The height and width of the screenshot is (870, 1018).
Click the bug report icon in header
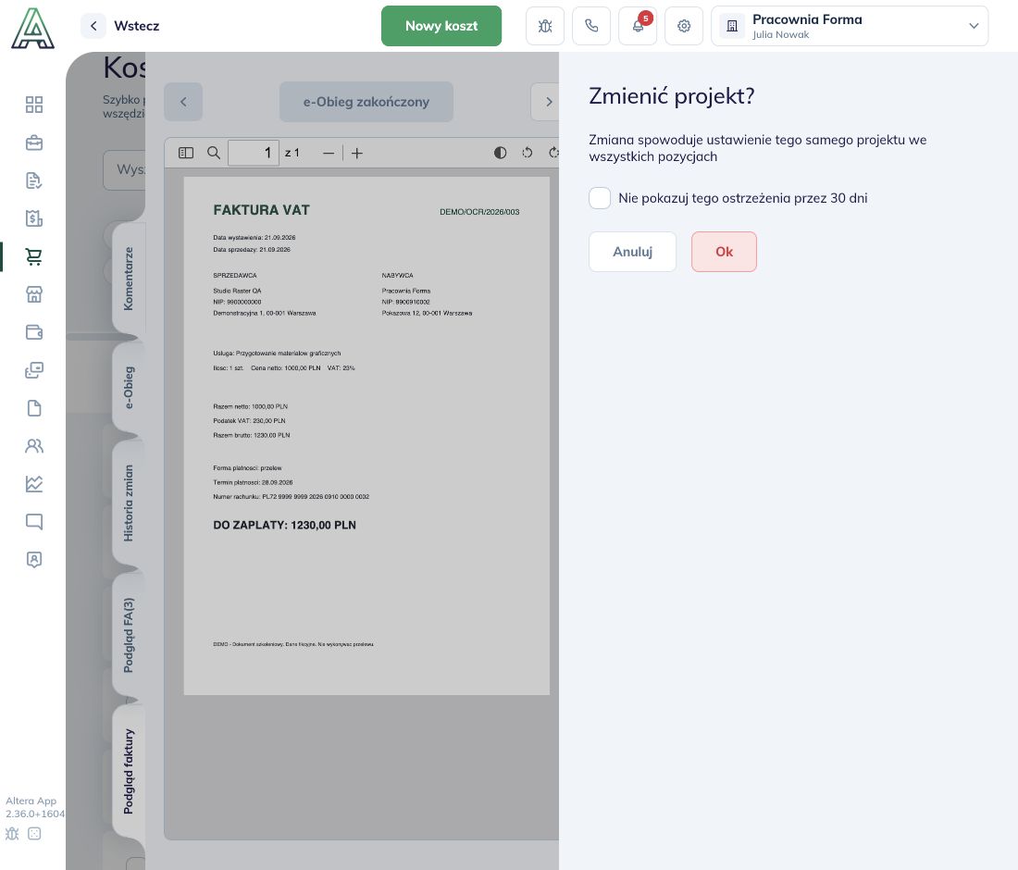545,26
